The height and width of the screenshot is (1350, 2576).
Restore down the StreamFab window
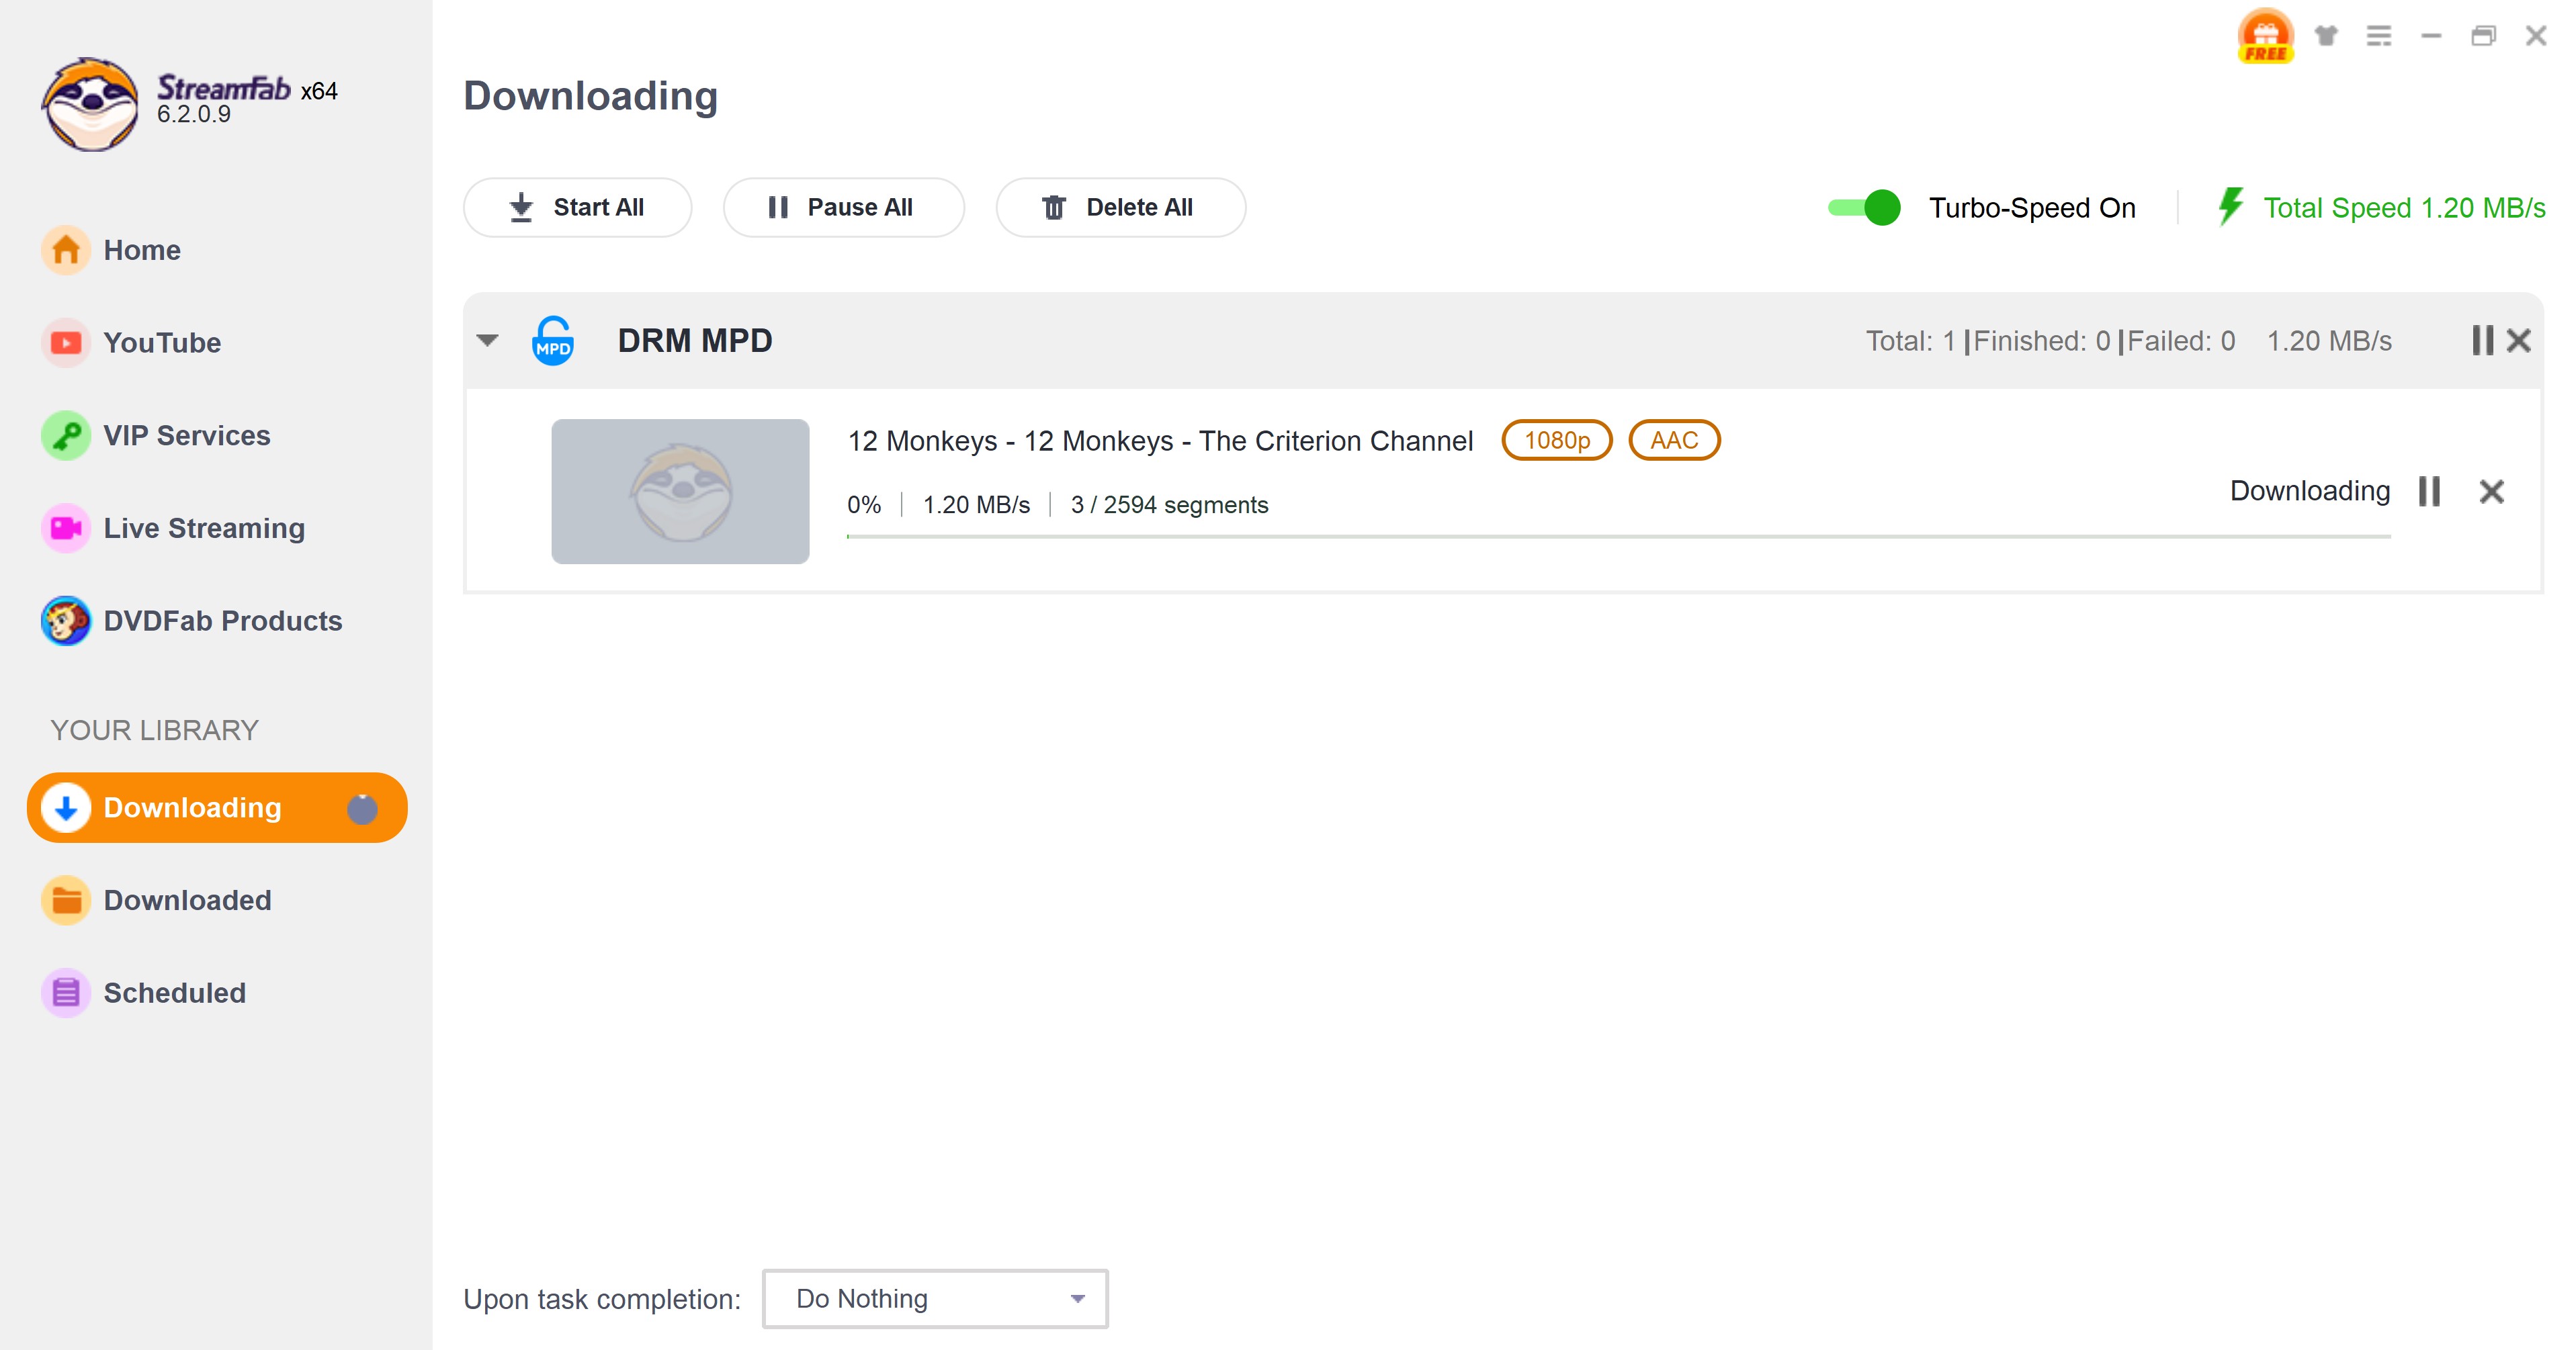click(2483, 36)
